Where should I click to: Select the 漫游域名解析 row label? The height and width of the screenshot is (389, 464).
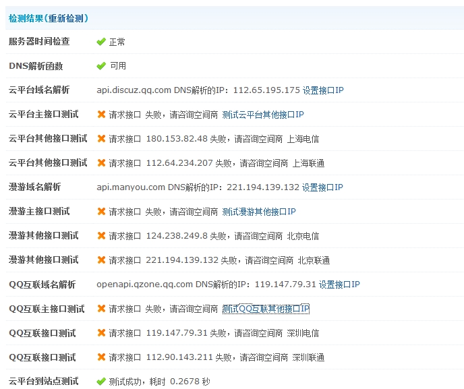pyautogui.click(x=34, y=187)
